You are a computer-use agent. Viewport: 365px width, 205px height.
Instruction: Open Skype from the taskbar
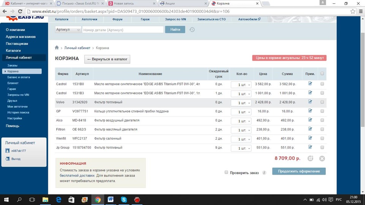click(x=124, y=200)
